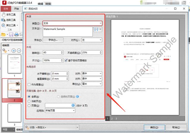Open the vertical offset alignment dropdown
Screen dimensions: 190x133
pyautogui.click(x=92, y=79)
